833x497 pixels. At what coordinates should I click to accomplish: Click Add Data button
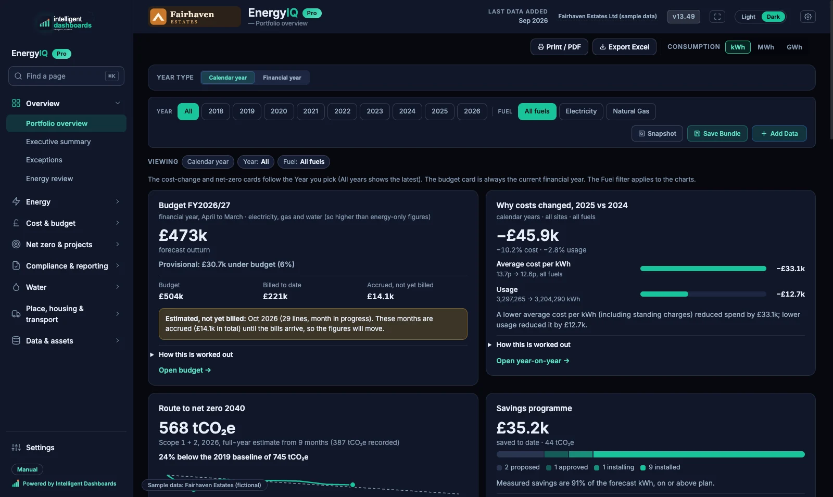779,134
